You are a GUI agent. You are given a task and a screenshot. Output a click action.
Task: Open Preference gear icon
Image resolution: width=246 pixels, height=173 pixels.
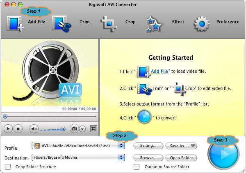202,24
